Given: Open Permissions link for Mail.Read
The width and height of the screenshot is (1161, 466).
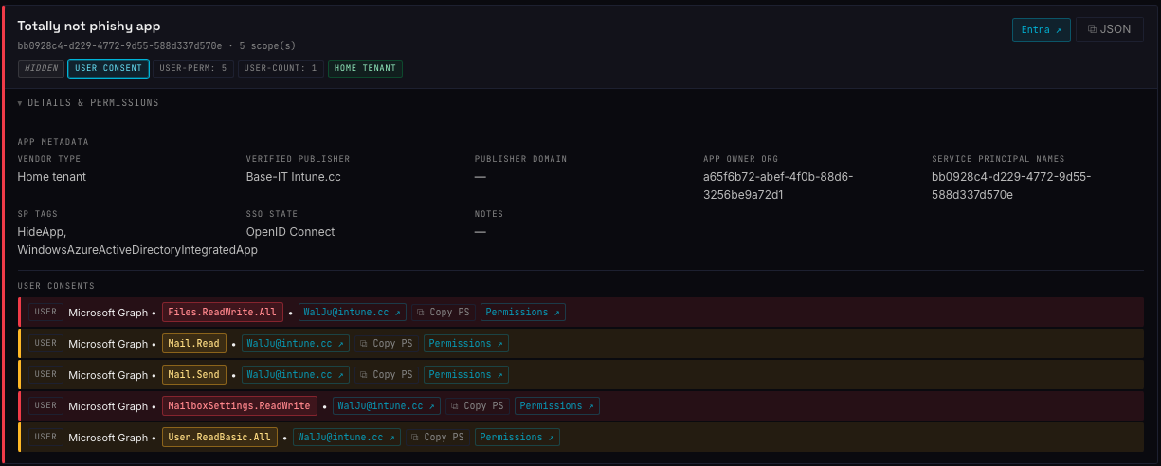Looking at the screenshot, I should point(466,343).
